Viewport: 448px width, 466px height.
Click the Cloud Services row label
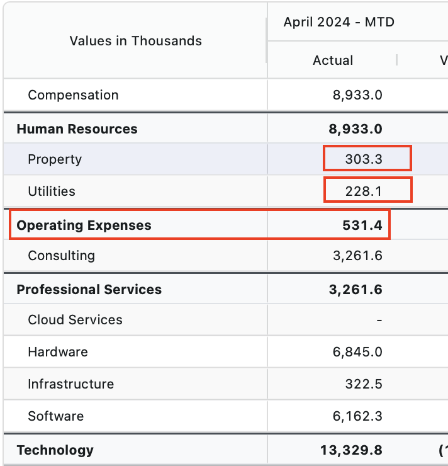75,320
